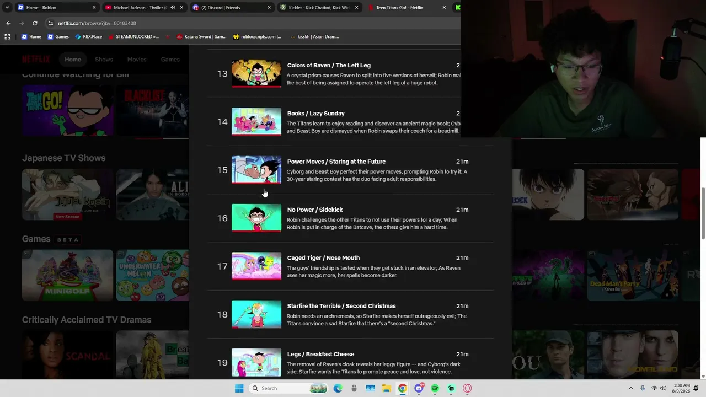Open the Minigolf game card
The image size is (706, 397).
67,275
